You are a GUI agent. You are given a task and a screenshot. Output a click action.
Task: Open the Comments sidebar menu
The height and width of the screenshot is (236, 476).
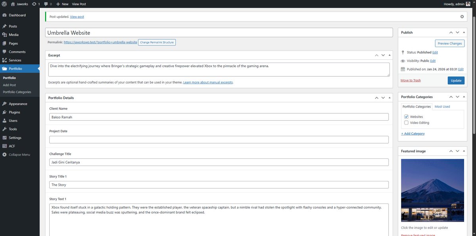tap(20, 52)
